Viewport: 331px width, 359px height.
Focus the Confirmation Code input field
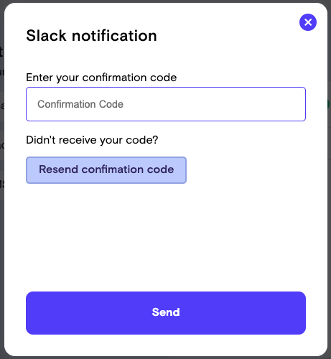tap(166, 104)
